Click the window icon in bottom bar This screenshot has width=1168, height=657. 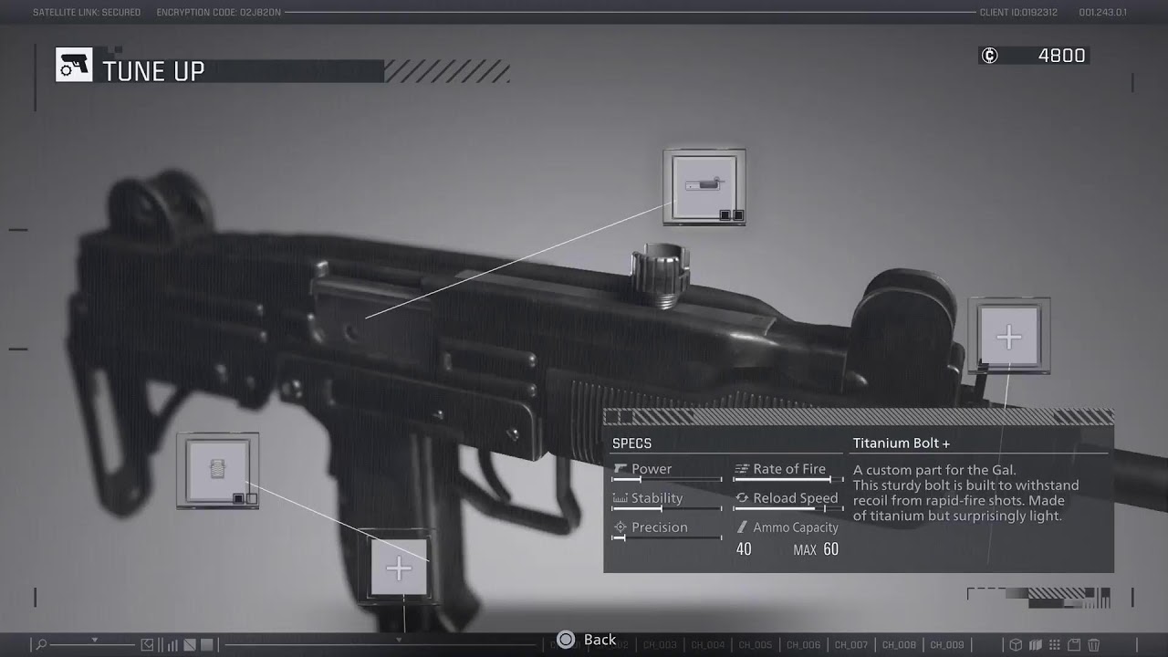(1074, 645)
